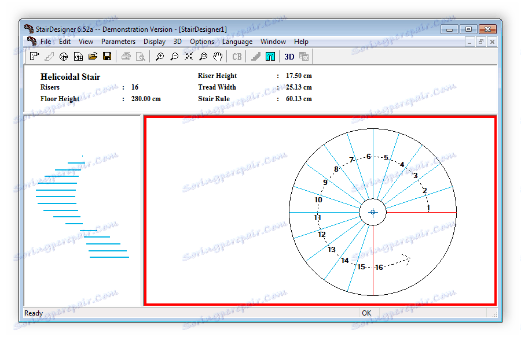Open the Parameters menu

(x=118, y=42)
